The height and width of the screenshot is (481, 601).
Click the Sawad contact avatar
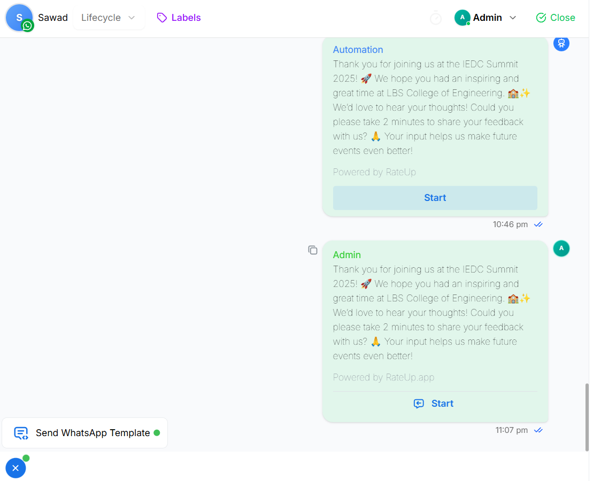(x=19, y=17)
